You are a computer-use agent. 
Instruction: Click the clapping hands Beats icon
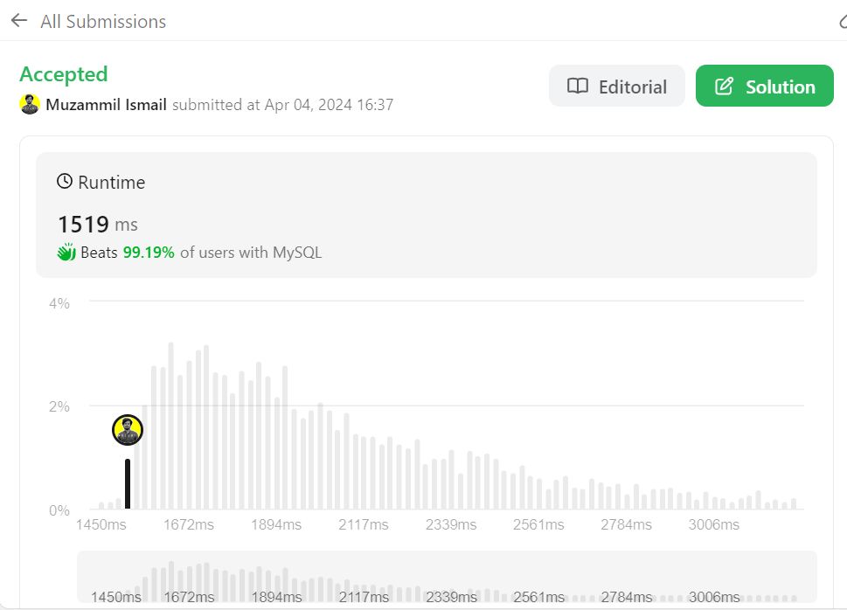[66, 253]
